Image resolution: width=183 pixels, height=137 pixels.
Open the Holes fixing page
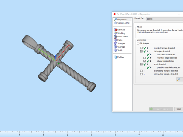(x=118, y=40)
